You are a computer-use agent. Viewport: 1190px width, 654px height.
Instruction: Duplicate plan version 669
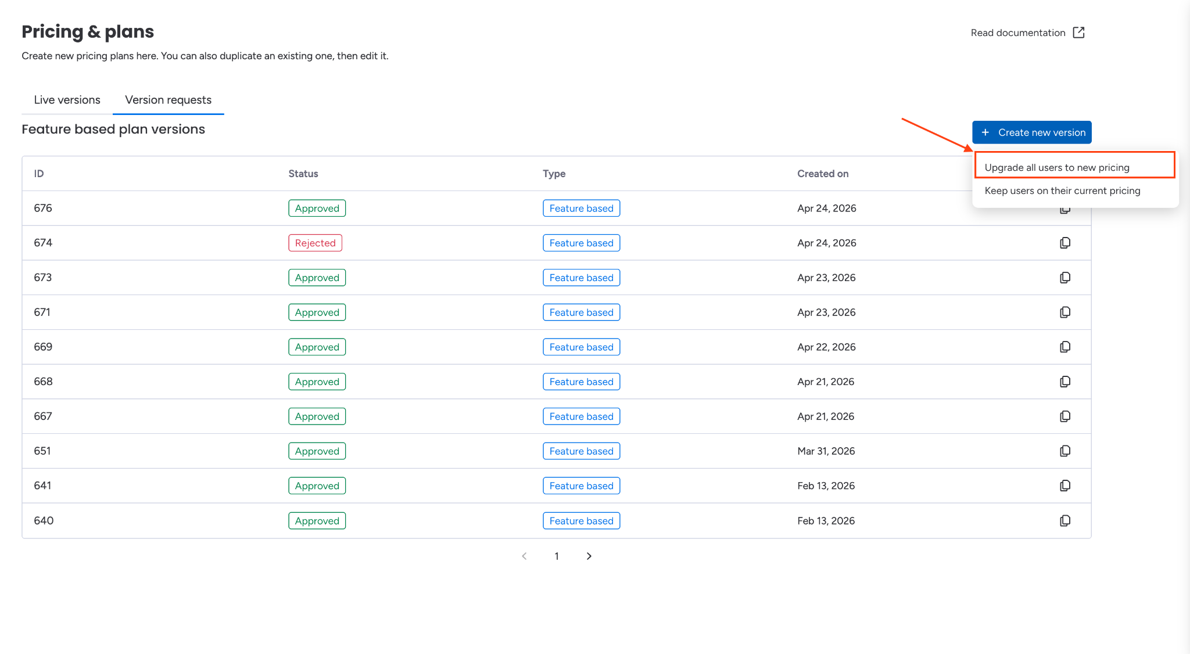click(1064, 347)
